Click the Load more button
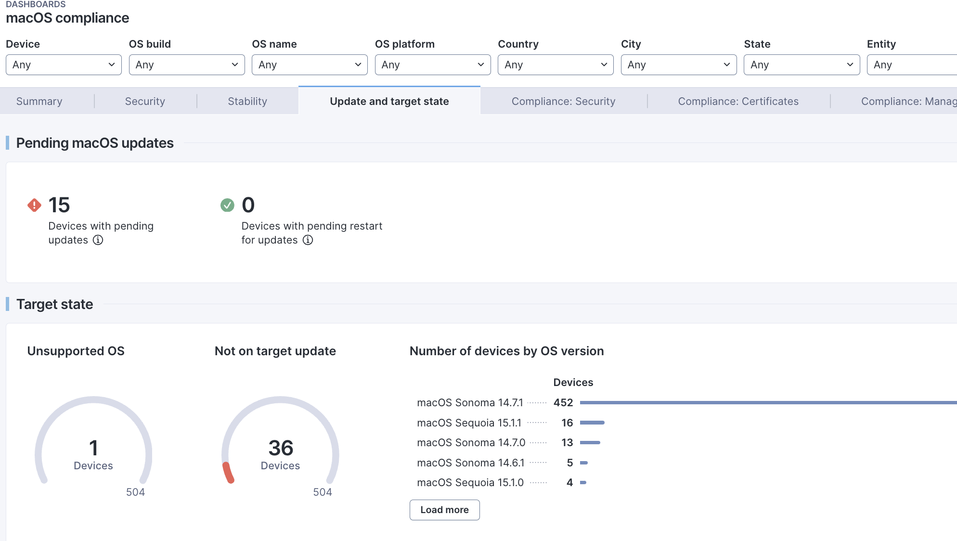957x541 pixels. (x=444, y=510)
